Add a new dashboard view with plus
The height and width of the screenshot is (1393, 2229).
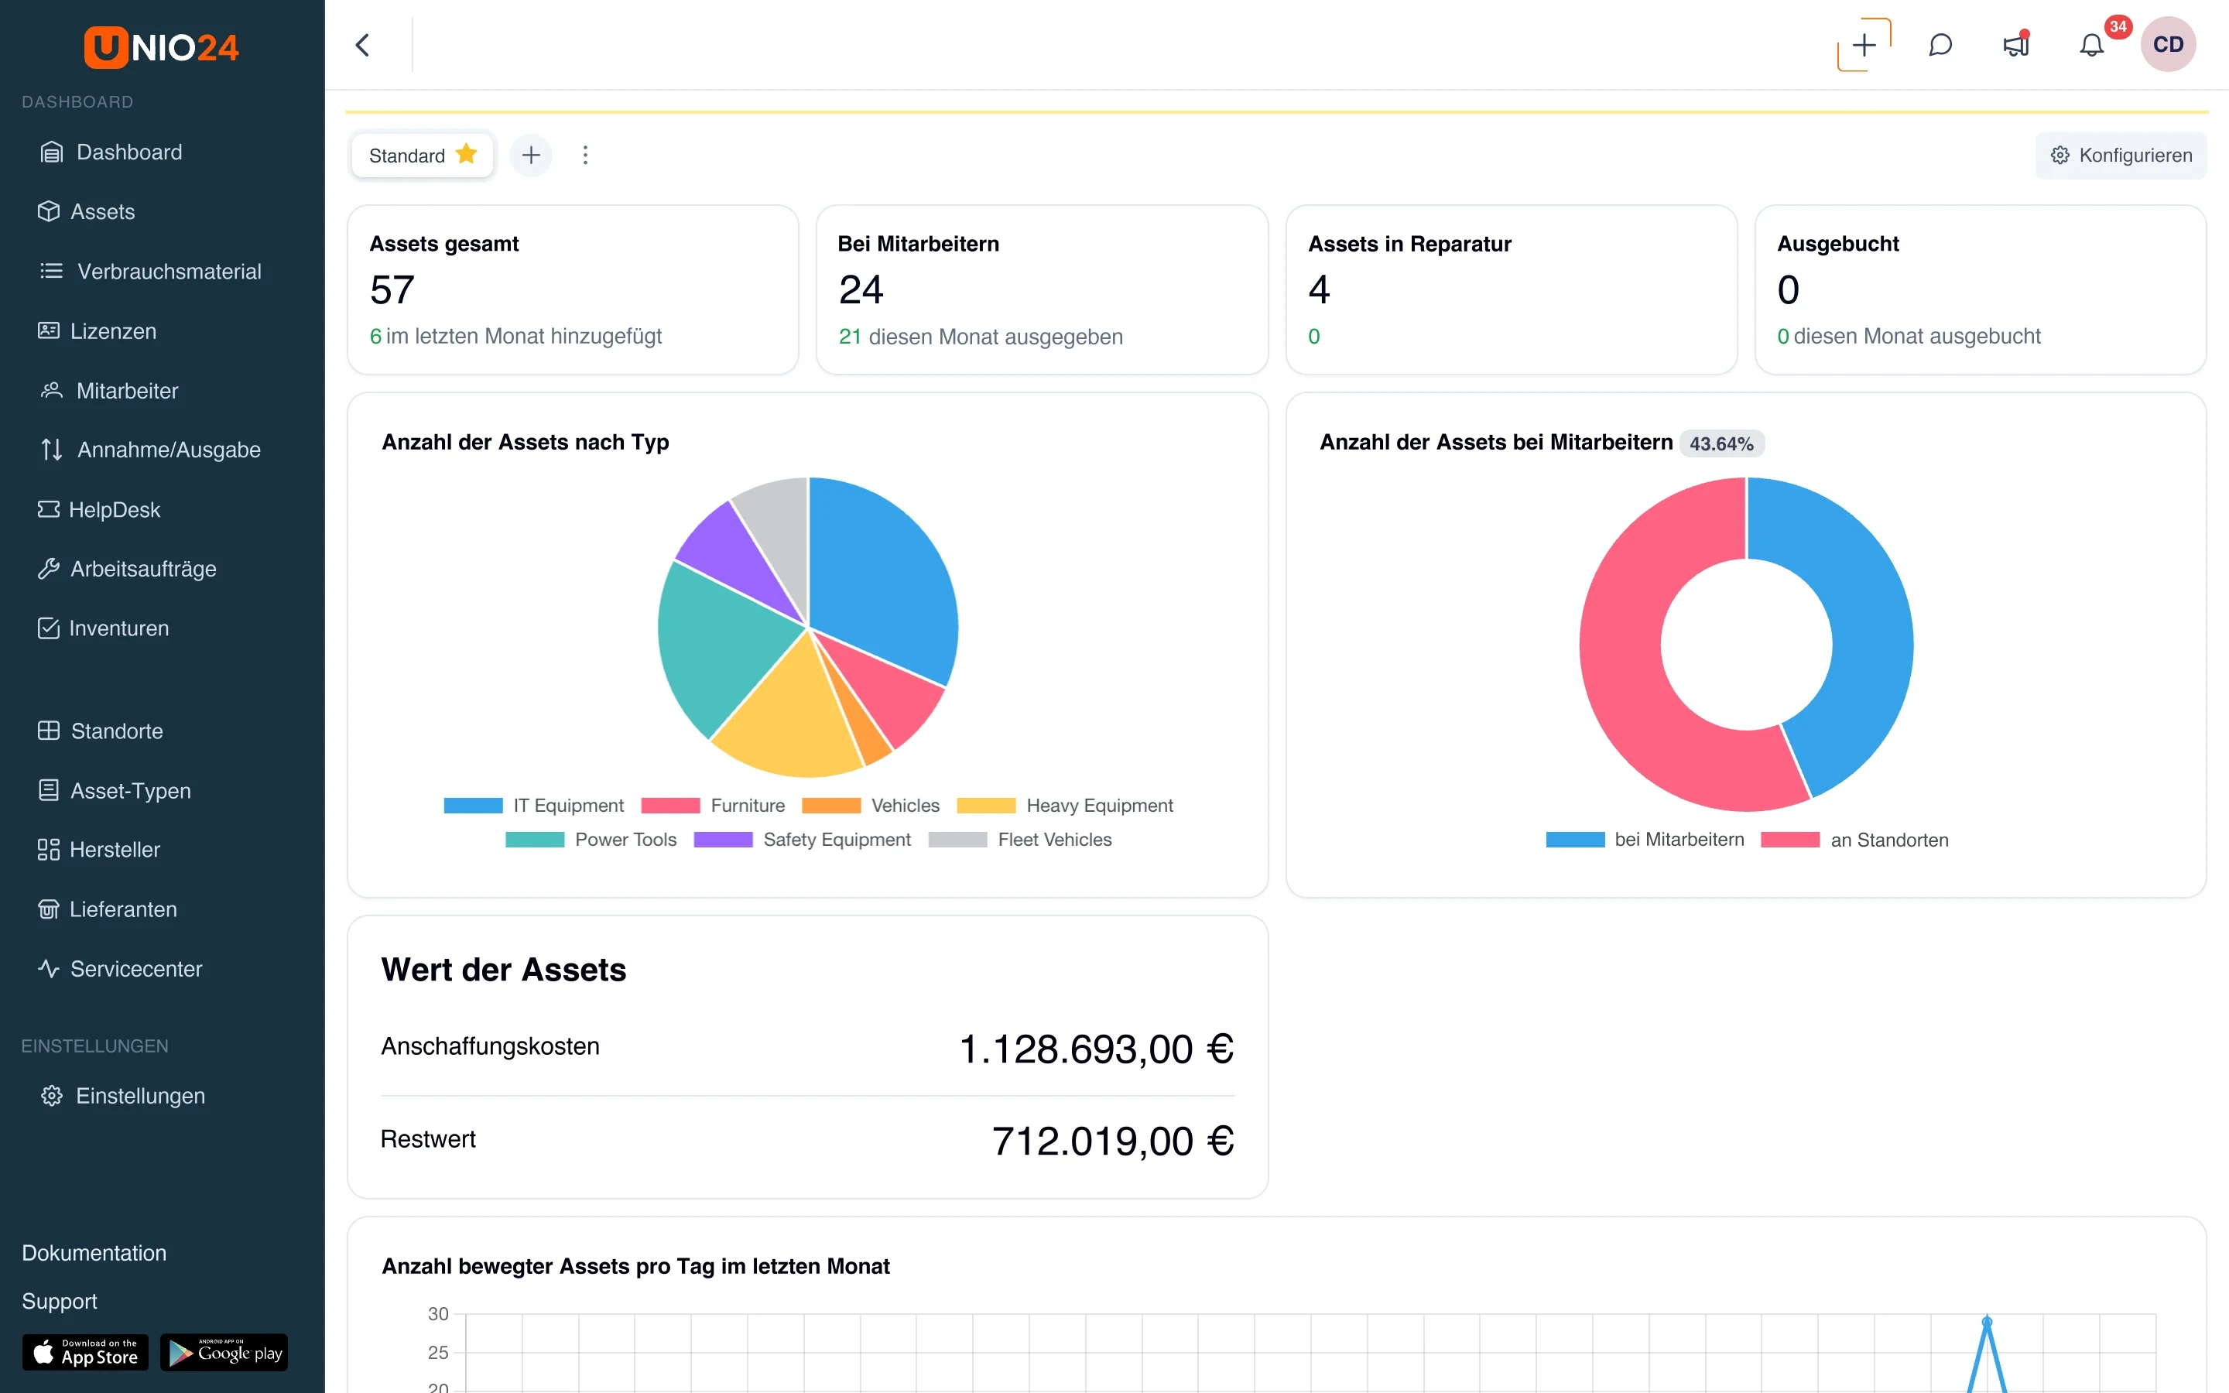[x=530, y=155]
